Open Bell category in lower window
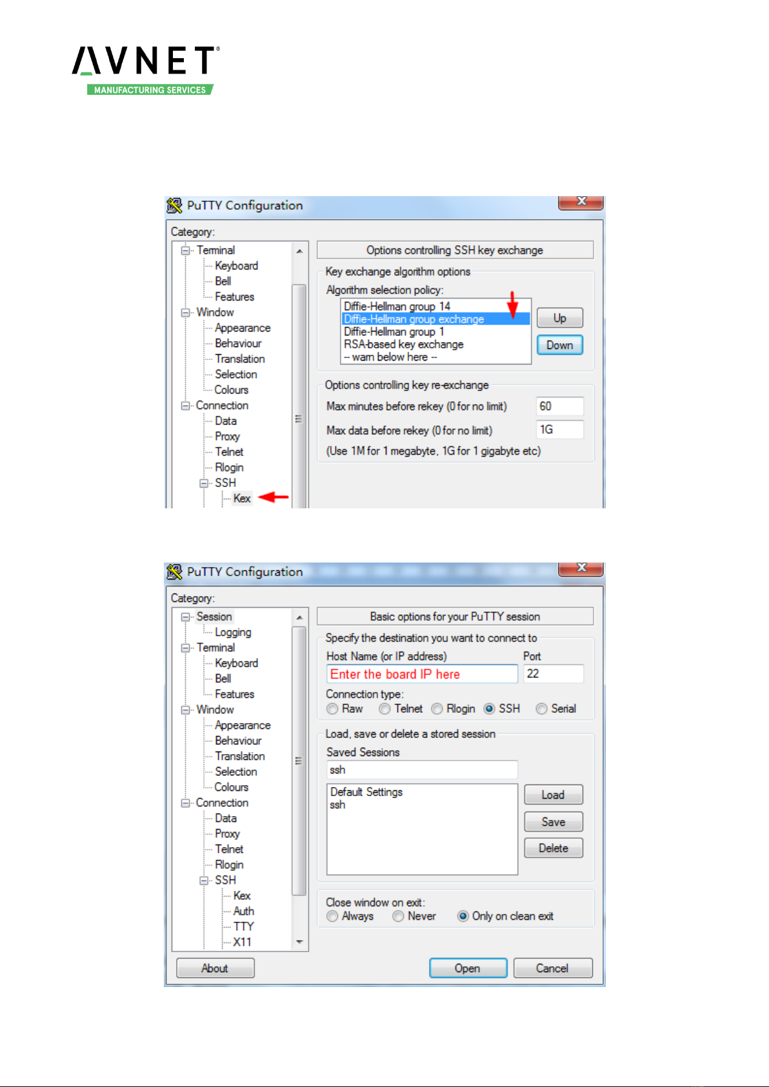The height and width of the screenshot is (1087, 769). (223, 679)
